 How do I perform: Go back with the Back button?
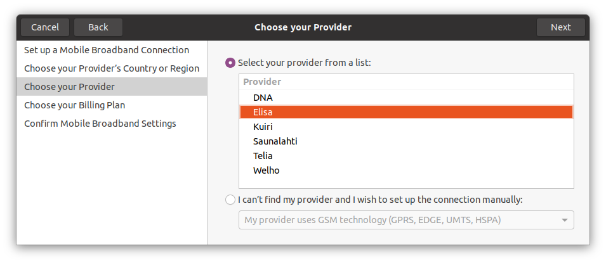(98, 27)
